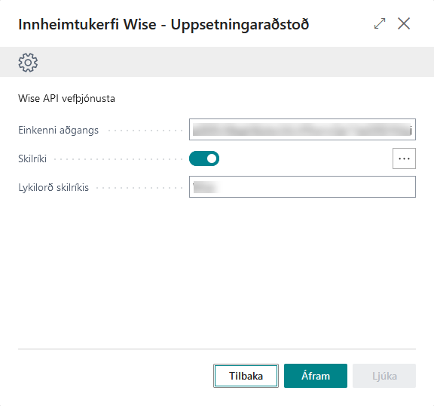Focus the Einkenni aðgangs input field

coord(302,130)
